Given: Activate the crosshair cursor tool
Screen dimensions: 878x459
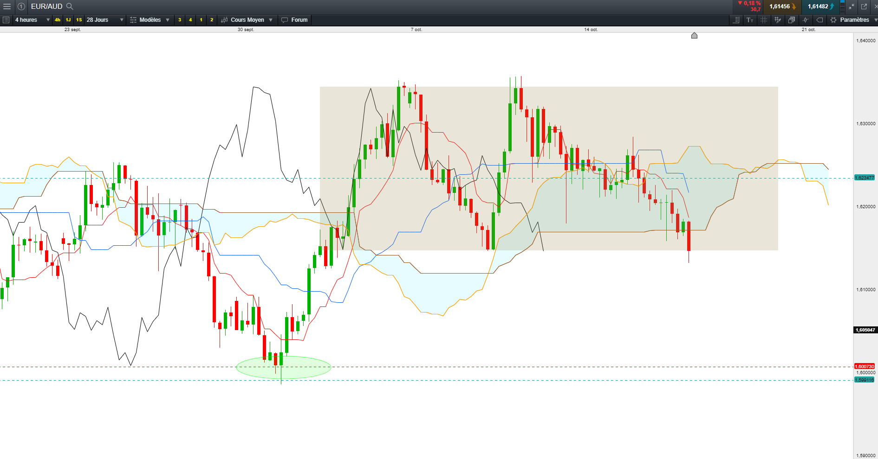Looking at the screenshot, I should pyautogui.click(x=806, y=20).
